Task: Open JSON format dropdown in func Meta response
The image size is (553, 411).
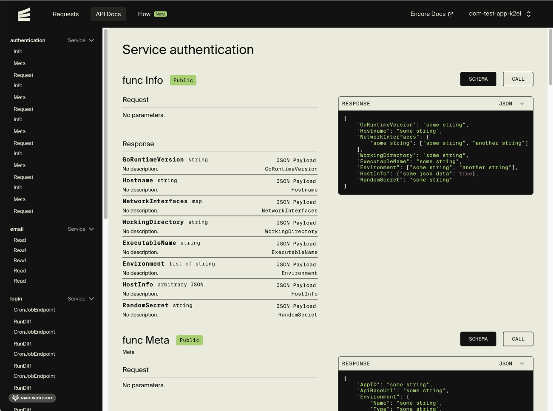Action: [x=512, y=364]
